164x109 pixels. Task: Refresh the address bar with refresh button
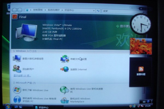point(98,11)
